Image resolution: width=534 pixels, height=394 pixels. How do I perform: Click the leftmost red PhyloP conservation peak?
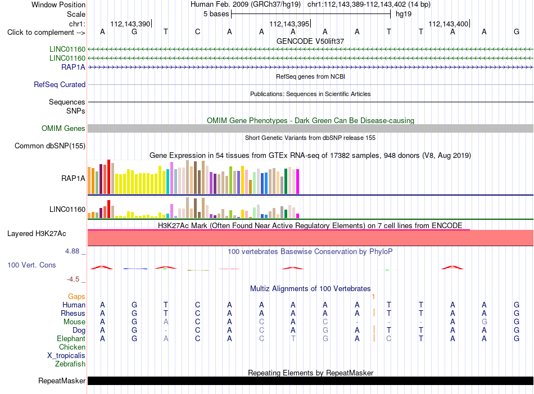[x=102, y=268]
